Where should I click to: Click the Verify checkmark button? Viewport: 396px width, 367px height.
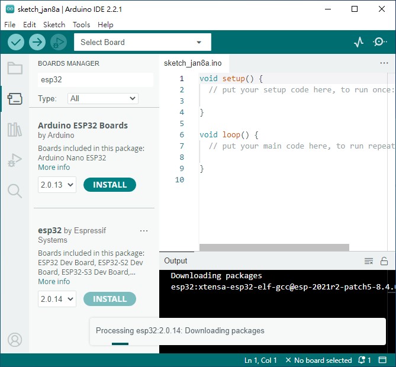tap(16, 42)
